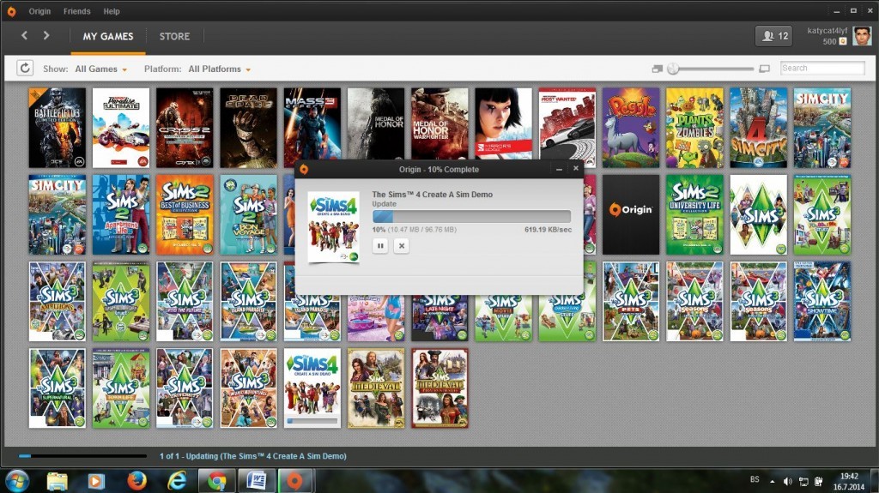
Task: Open the friends list showing 12 online
Action: point(773,36)
